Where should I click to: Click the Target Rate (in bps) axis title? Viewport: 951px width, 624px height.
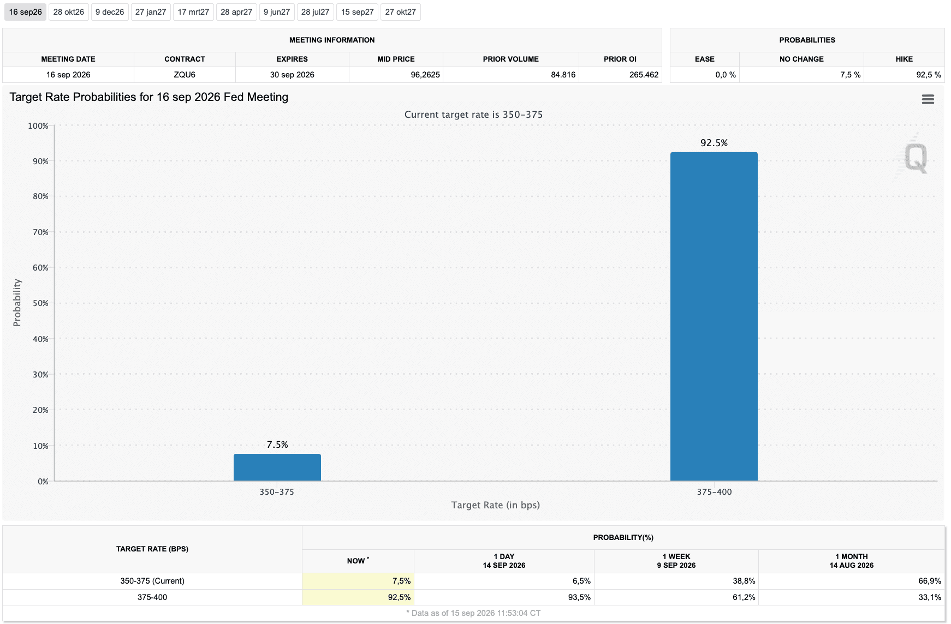496,505
